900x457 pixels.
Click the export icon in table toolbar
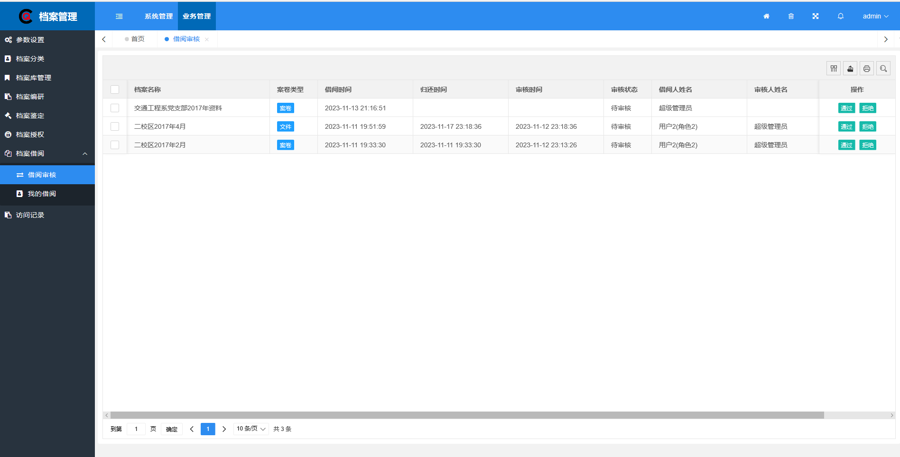click(850, 69)
